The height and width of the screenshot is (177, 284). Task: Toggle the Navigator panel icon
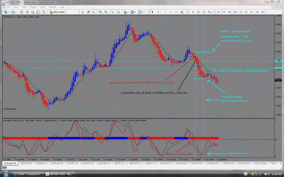[x=33, y=12]
